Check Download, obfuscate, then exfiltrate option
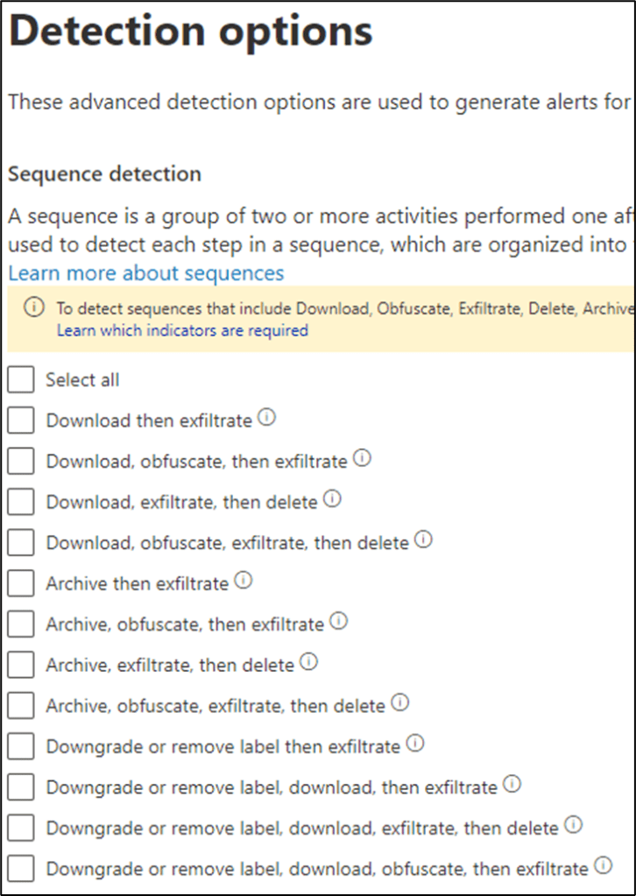This screenshot has height=896, width=636. (x=21, y=461)
